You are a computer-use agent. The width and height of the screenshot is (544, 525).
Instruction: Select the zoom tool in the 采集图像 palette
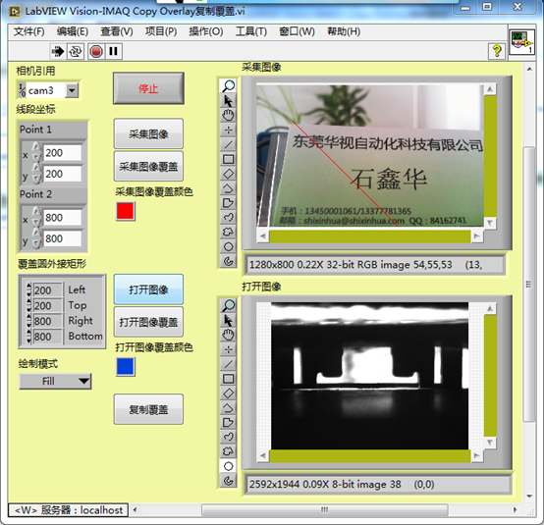coord(228,85)
